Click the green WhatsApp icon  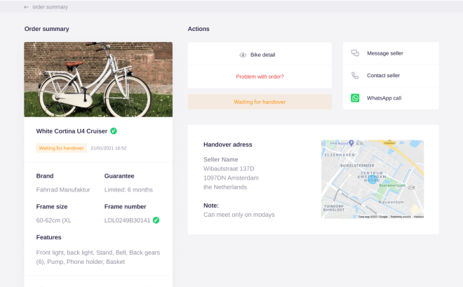pyautogui.click(x=355, y=98)
